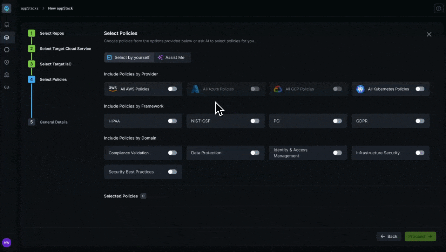Click the help question mark icon at top right

tap(439, 8)
